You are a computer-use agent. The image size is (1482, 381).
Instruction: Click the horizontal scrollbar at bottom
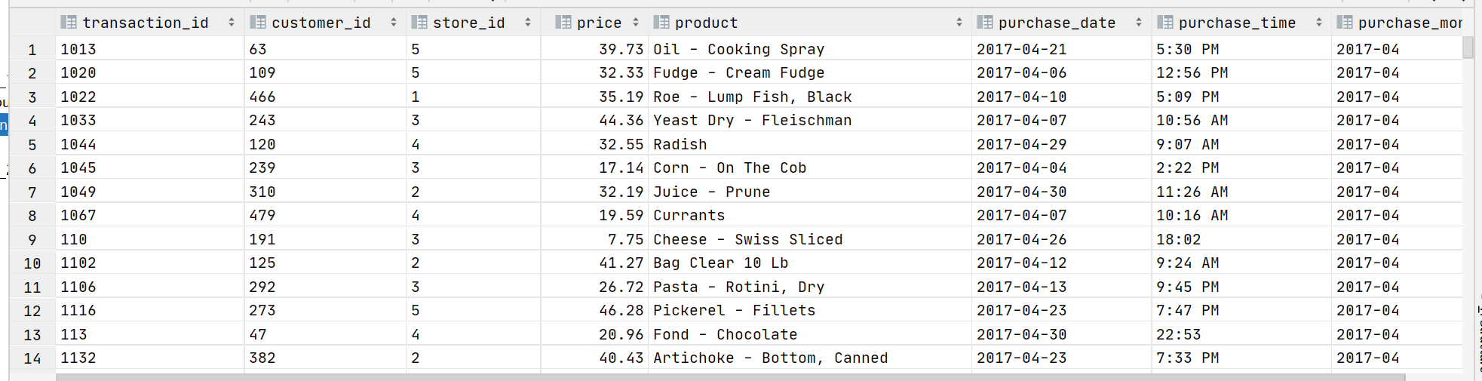point(730,377)
